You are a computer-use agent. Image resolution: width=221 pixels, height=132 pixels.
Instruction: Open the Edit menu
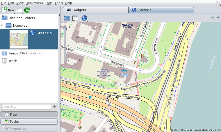tap(11, 3)
